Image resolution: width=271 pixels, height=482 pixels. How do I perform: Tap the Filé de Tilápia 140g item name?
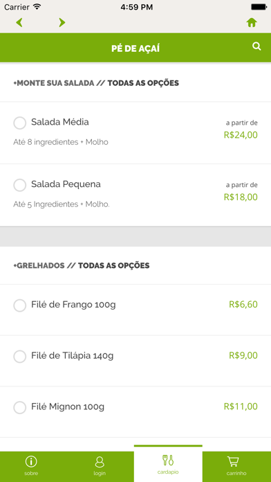(73, 356)
